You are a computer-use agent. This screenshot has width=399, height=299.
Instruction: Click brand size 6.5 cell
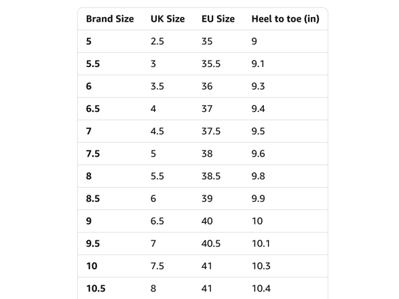(93, 108)
